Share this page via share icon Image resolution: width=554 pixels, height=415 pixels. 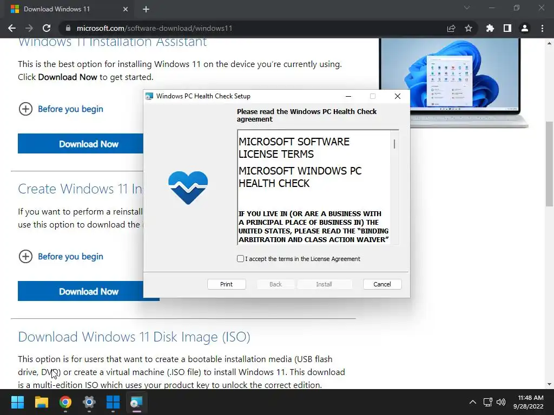tap(451, 28)
